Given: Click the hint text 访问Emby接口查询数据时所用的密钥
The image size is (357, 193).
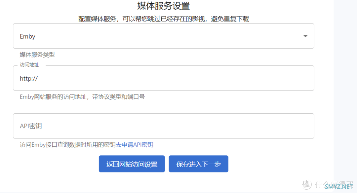Looking at the screenshot, I should tap(68, 145).
